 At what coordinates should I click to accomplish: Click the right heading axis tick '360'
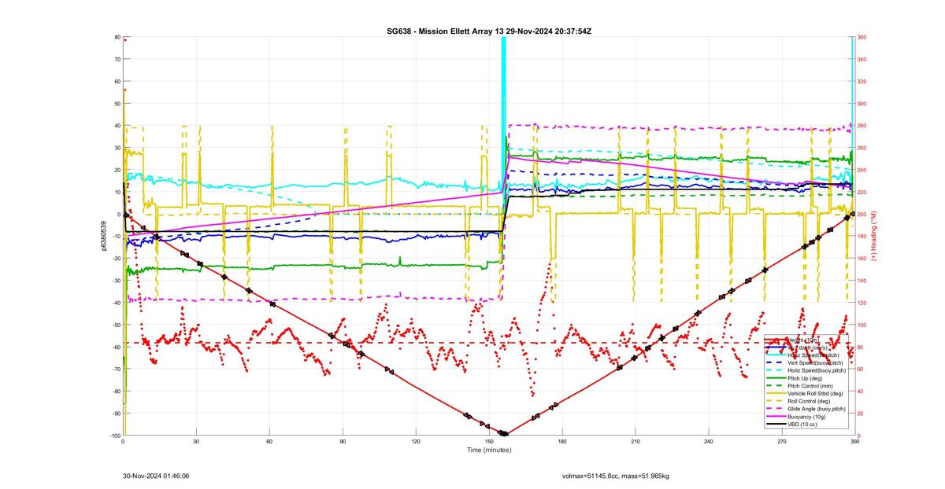(x=862, y=37)
